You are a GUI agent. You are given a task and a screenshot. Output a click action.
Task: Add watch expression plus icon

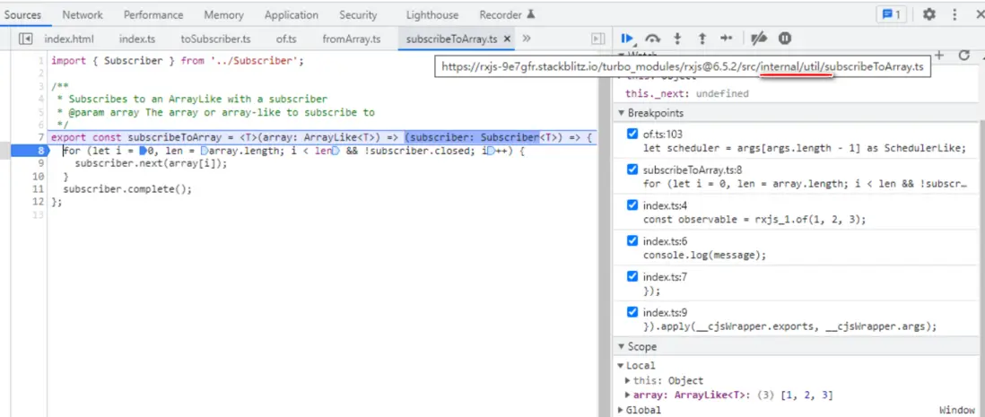[939, 56]
